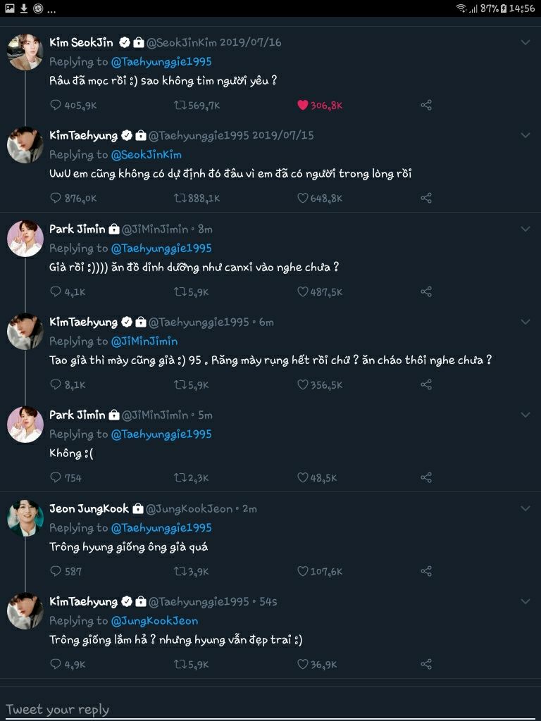Screen dimensions: 541x721
Task: Unlike Kim SeokJin's tweet with red heart
Action: [x=303, y=105]
